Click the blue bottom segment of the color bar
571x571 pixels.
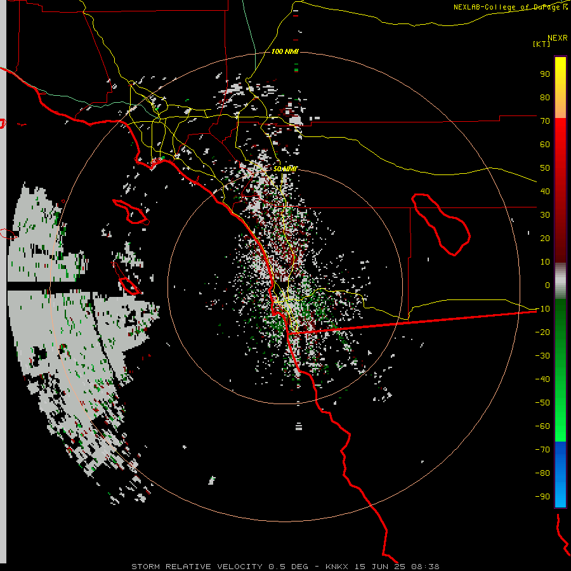click(x=560, y=474)
